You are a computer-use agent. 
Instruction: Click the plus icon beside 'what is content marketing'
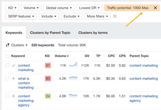coord(13,78)
